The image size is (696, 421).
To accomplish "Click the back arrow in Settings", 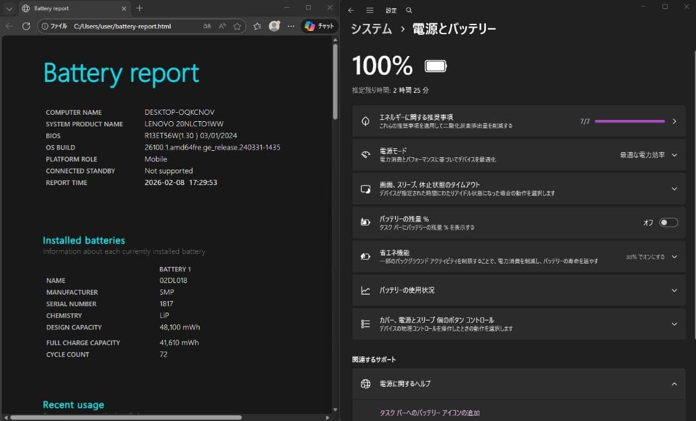I will tap(350, 10).
